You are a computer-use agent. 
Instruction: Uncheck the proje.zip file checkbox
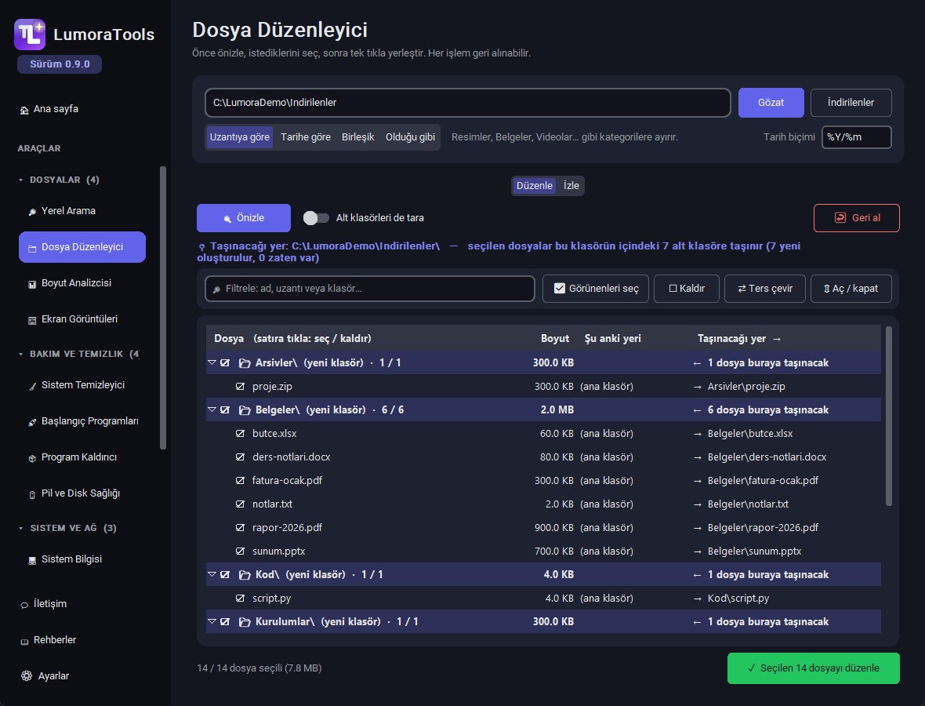coord(240,387)
